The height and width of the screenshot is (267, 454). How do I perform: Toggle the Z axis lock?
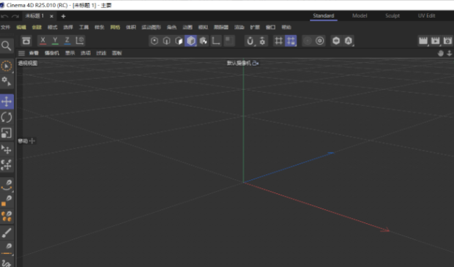click(67, 41)
